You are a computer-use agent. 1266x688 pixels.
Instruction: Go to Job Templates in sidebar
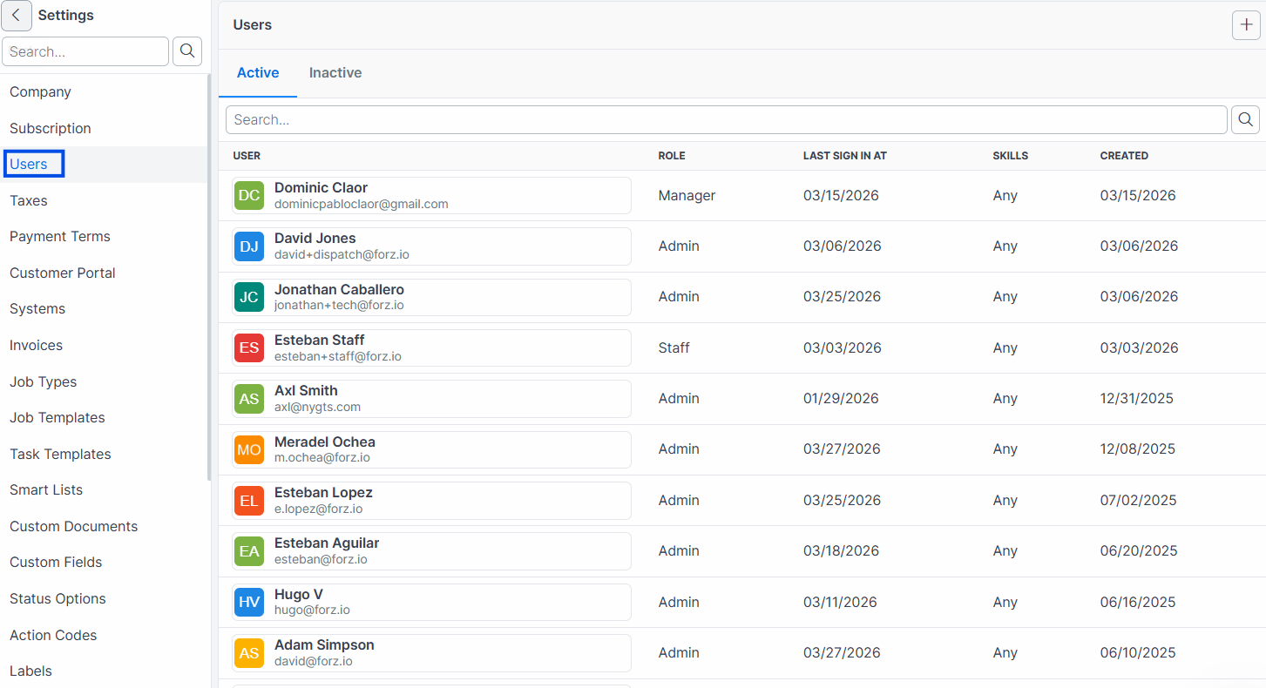coord(58,418)
